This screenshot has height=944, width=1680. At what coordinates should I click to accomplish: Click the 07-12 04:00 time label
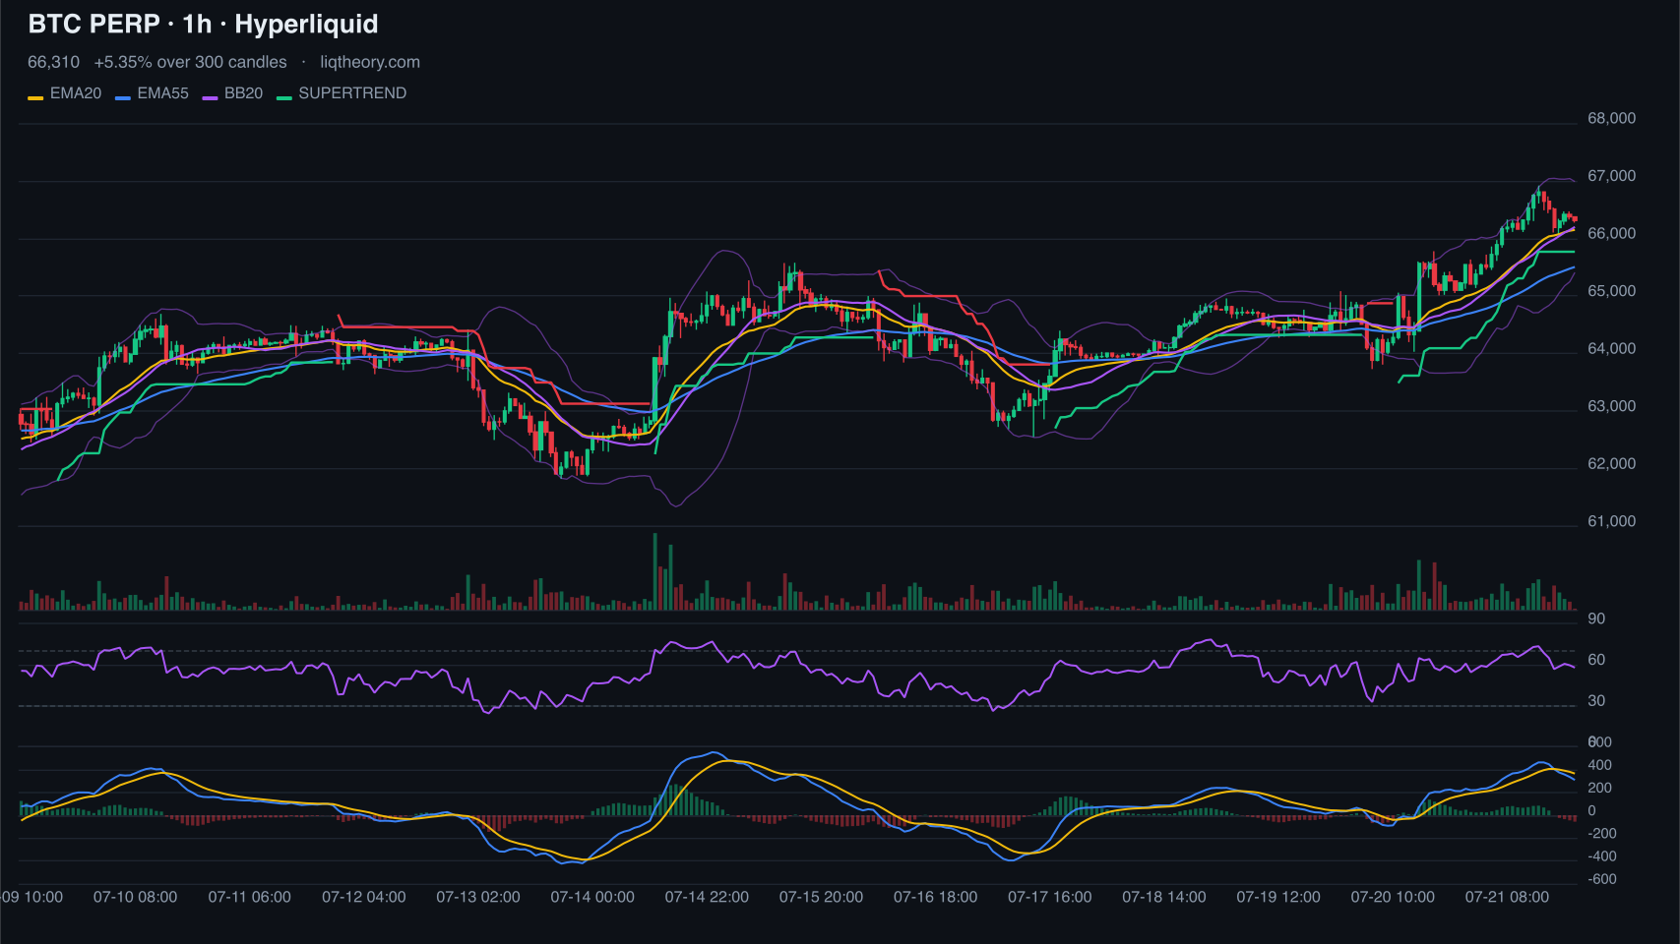pos(364,897)
